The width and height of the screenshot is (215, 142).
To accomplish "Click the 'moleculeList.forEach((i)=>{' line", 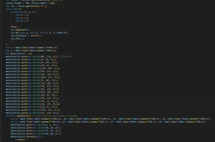I will [27, 137].
